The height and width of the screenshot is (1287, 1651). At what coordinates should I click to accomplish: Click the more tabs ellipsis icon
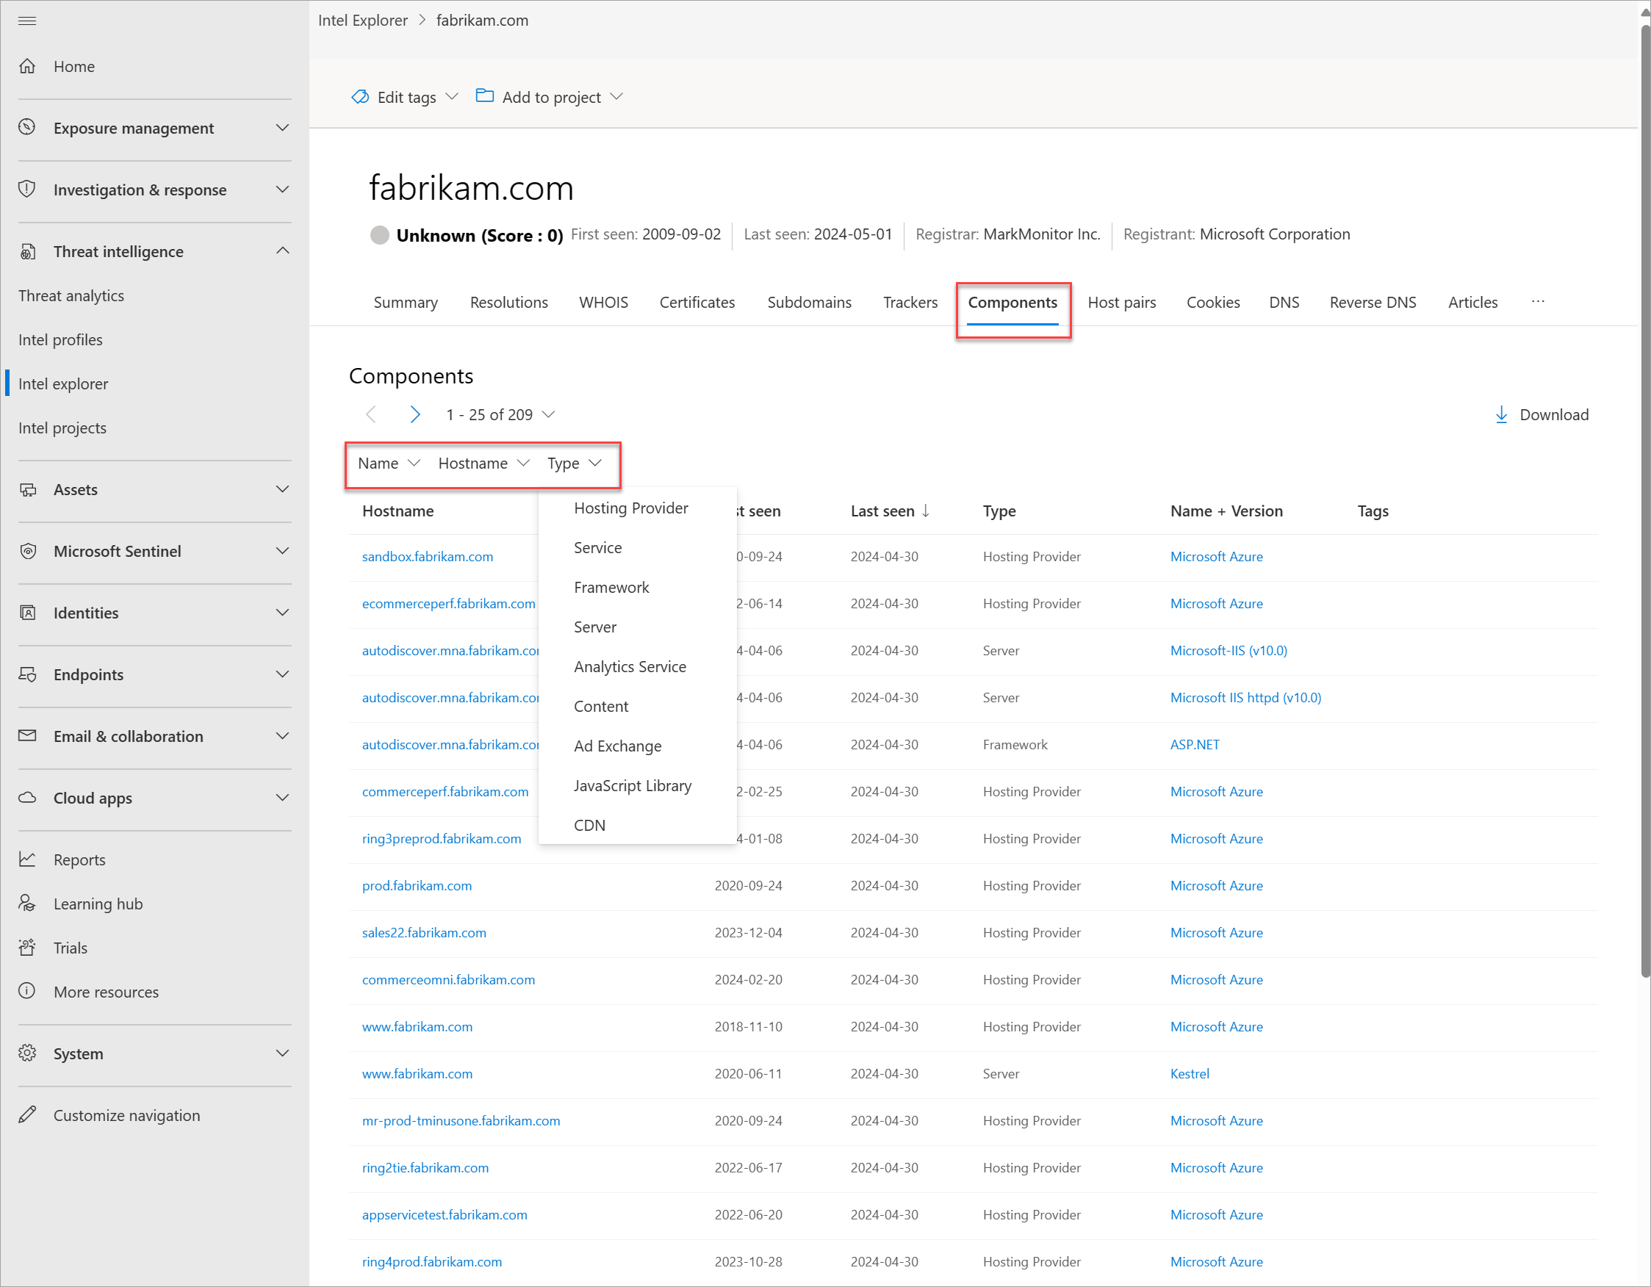[1538, 301]
